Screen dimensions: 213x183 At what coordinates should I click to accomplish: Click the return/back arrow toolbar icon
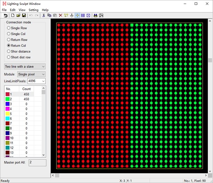(6, 15)
